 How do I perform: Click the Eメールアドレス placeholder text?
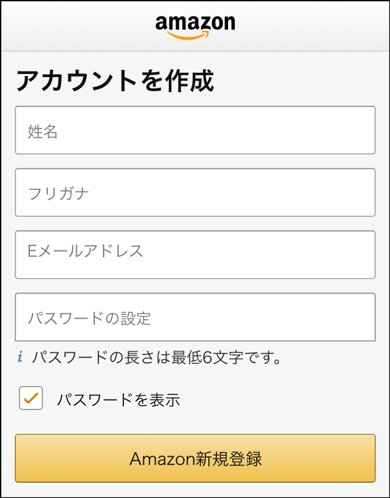86,251
